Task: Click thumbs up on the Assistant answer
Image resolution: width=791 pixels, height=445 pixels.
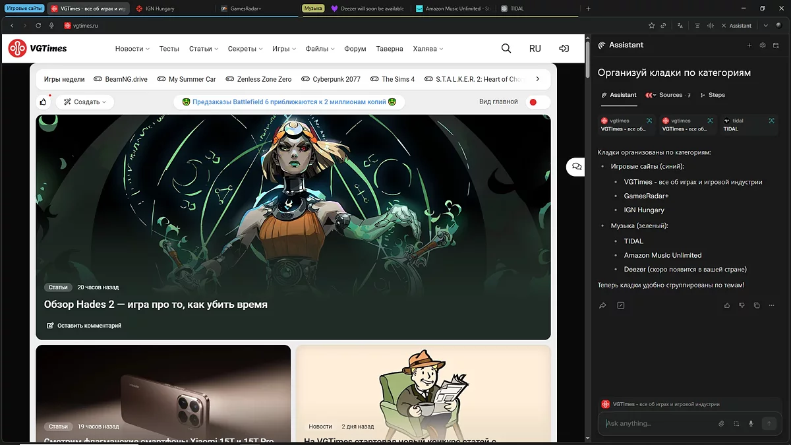Action: (727, 306)
